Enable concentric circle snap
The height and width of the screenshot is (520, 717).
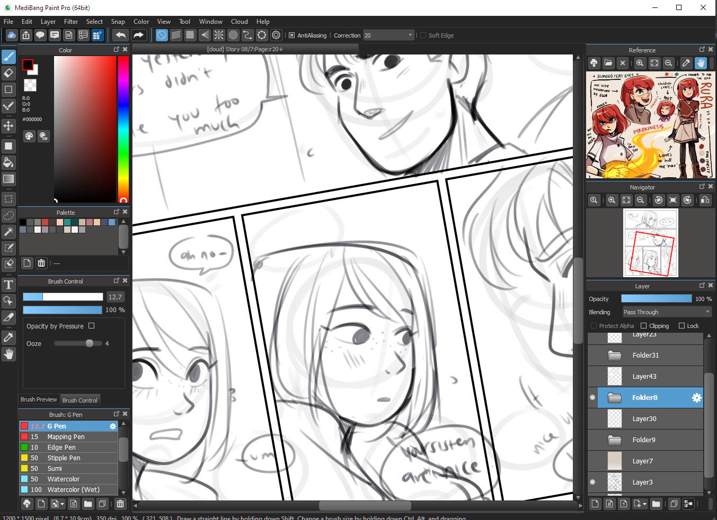(233, 35)
